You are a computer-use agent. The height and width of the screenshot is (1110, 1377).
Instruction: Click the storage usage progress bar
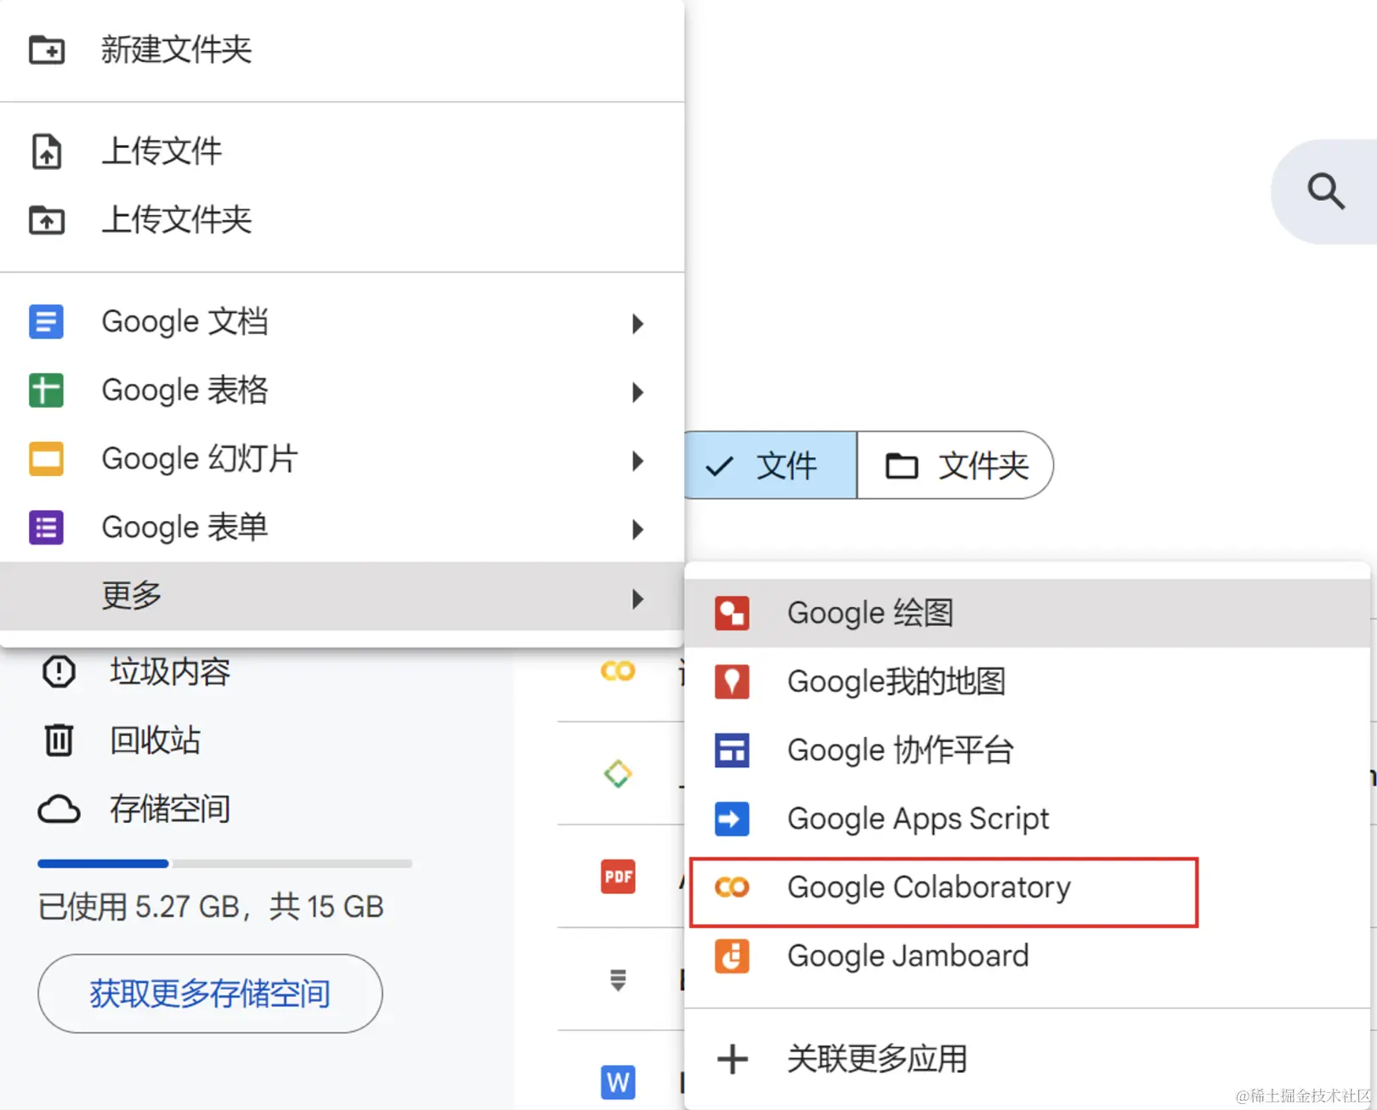click(225, 864)
